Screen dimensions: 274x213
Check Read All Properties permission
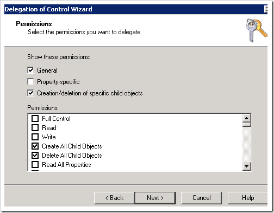click(35, 165)
